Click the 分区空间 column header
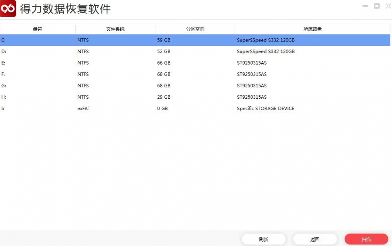This screenshot has width=392, height=246. 195,29
